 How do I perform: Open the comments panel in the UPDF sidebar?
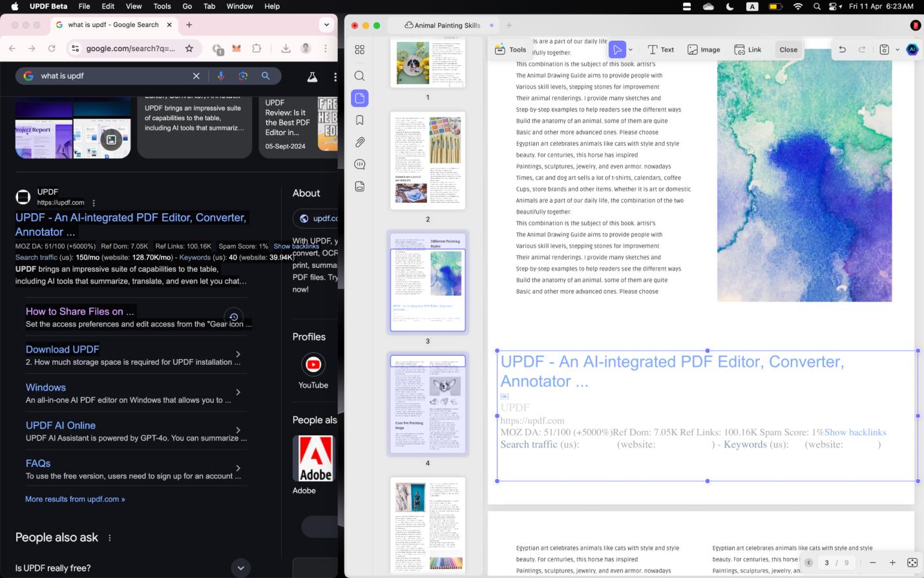coord(360,165)
